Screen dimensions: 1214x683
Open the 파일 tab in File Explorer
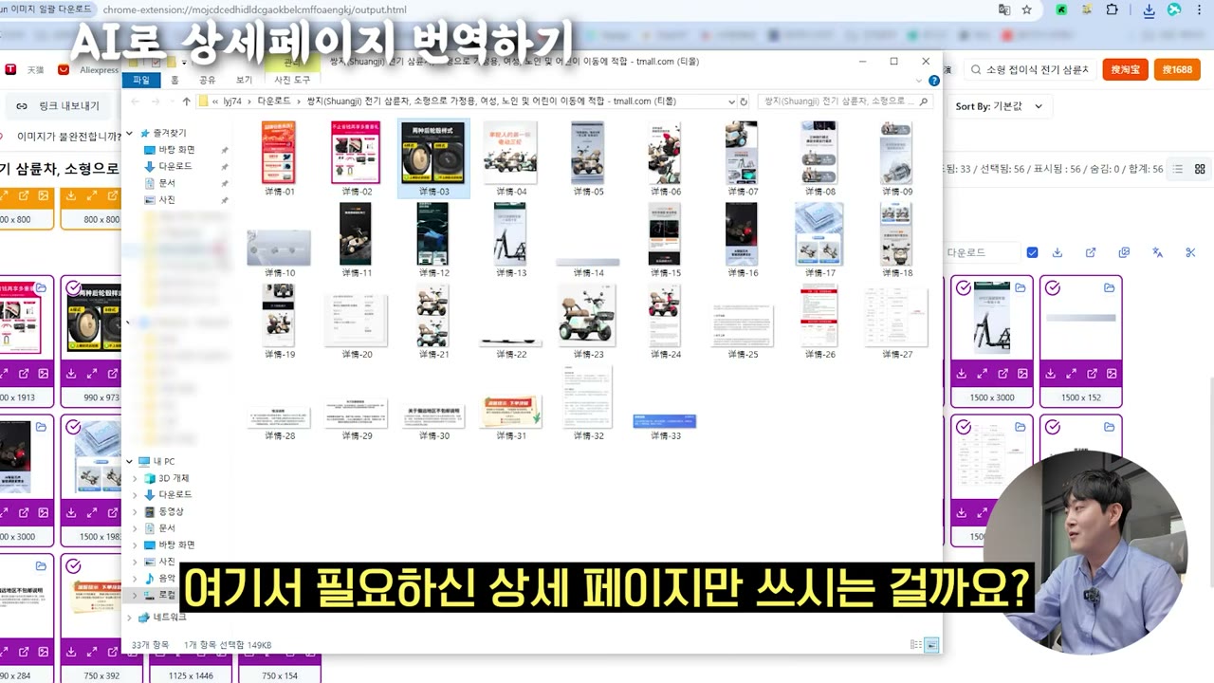point(141,81)
